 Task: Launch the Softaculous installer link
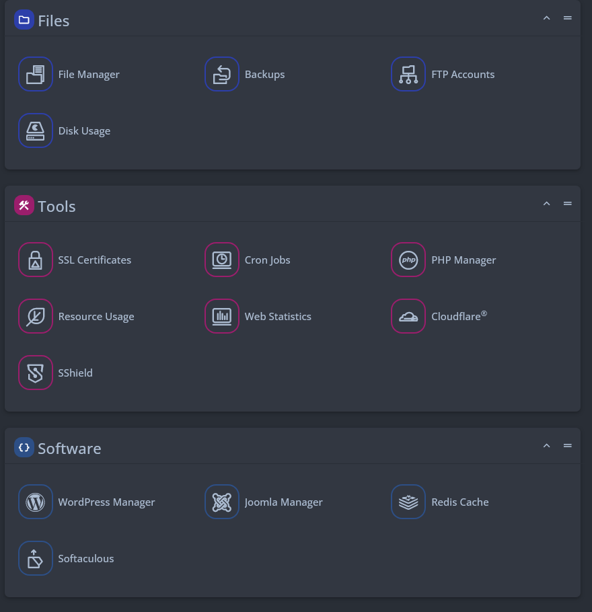[85, 559]
